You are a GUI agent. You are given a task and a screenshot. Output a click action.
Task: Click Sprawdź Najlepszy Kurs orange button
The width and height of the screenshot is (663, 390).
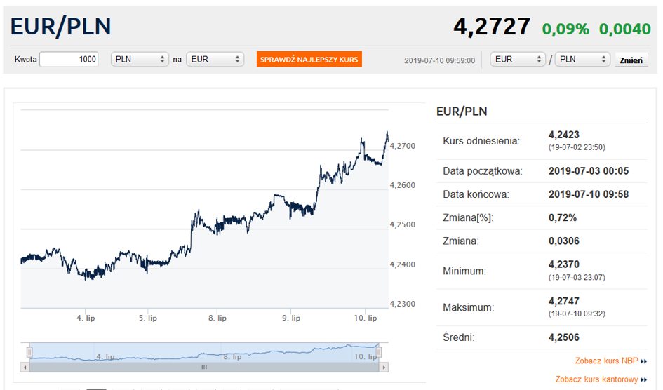pyautogui.click(x=309, y=60)
